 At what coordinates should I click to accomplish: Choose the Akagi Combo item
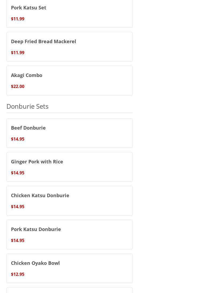[x=26, y=75]
